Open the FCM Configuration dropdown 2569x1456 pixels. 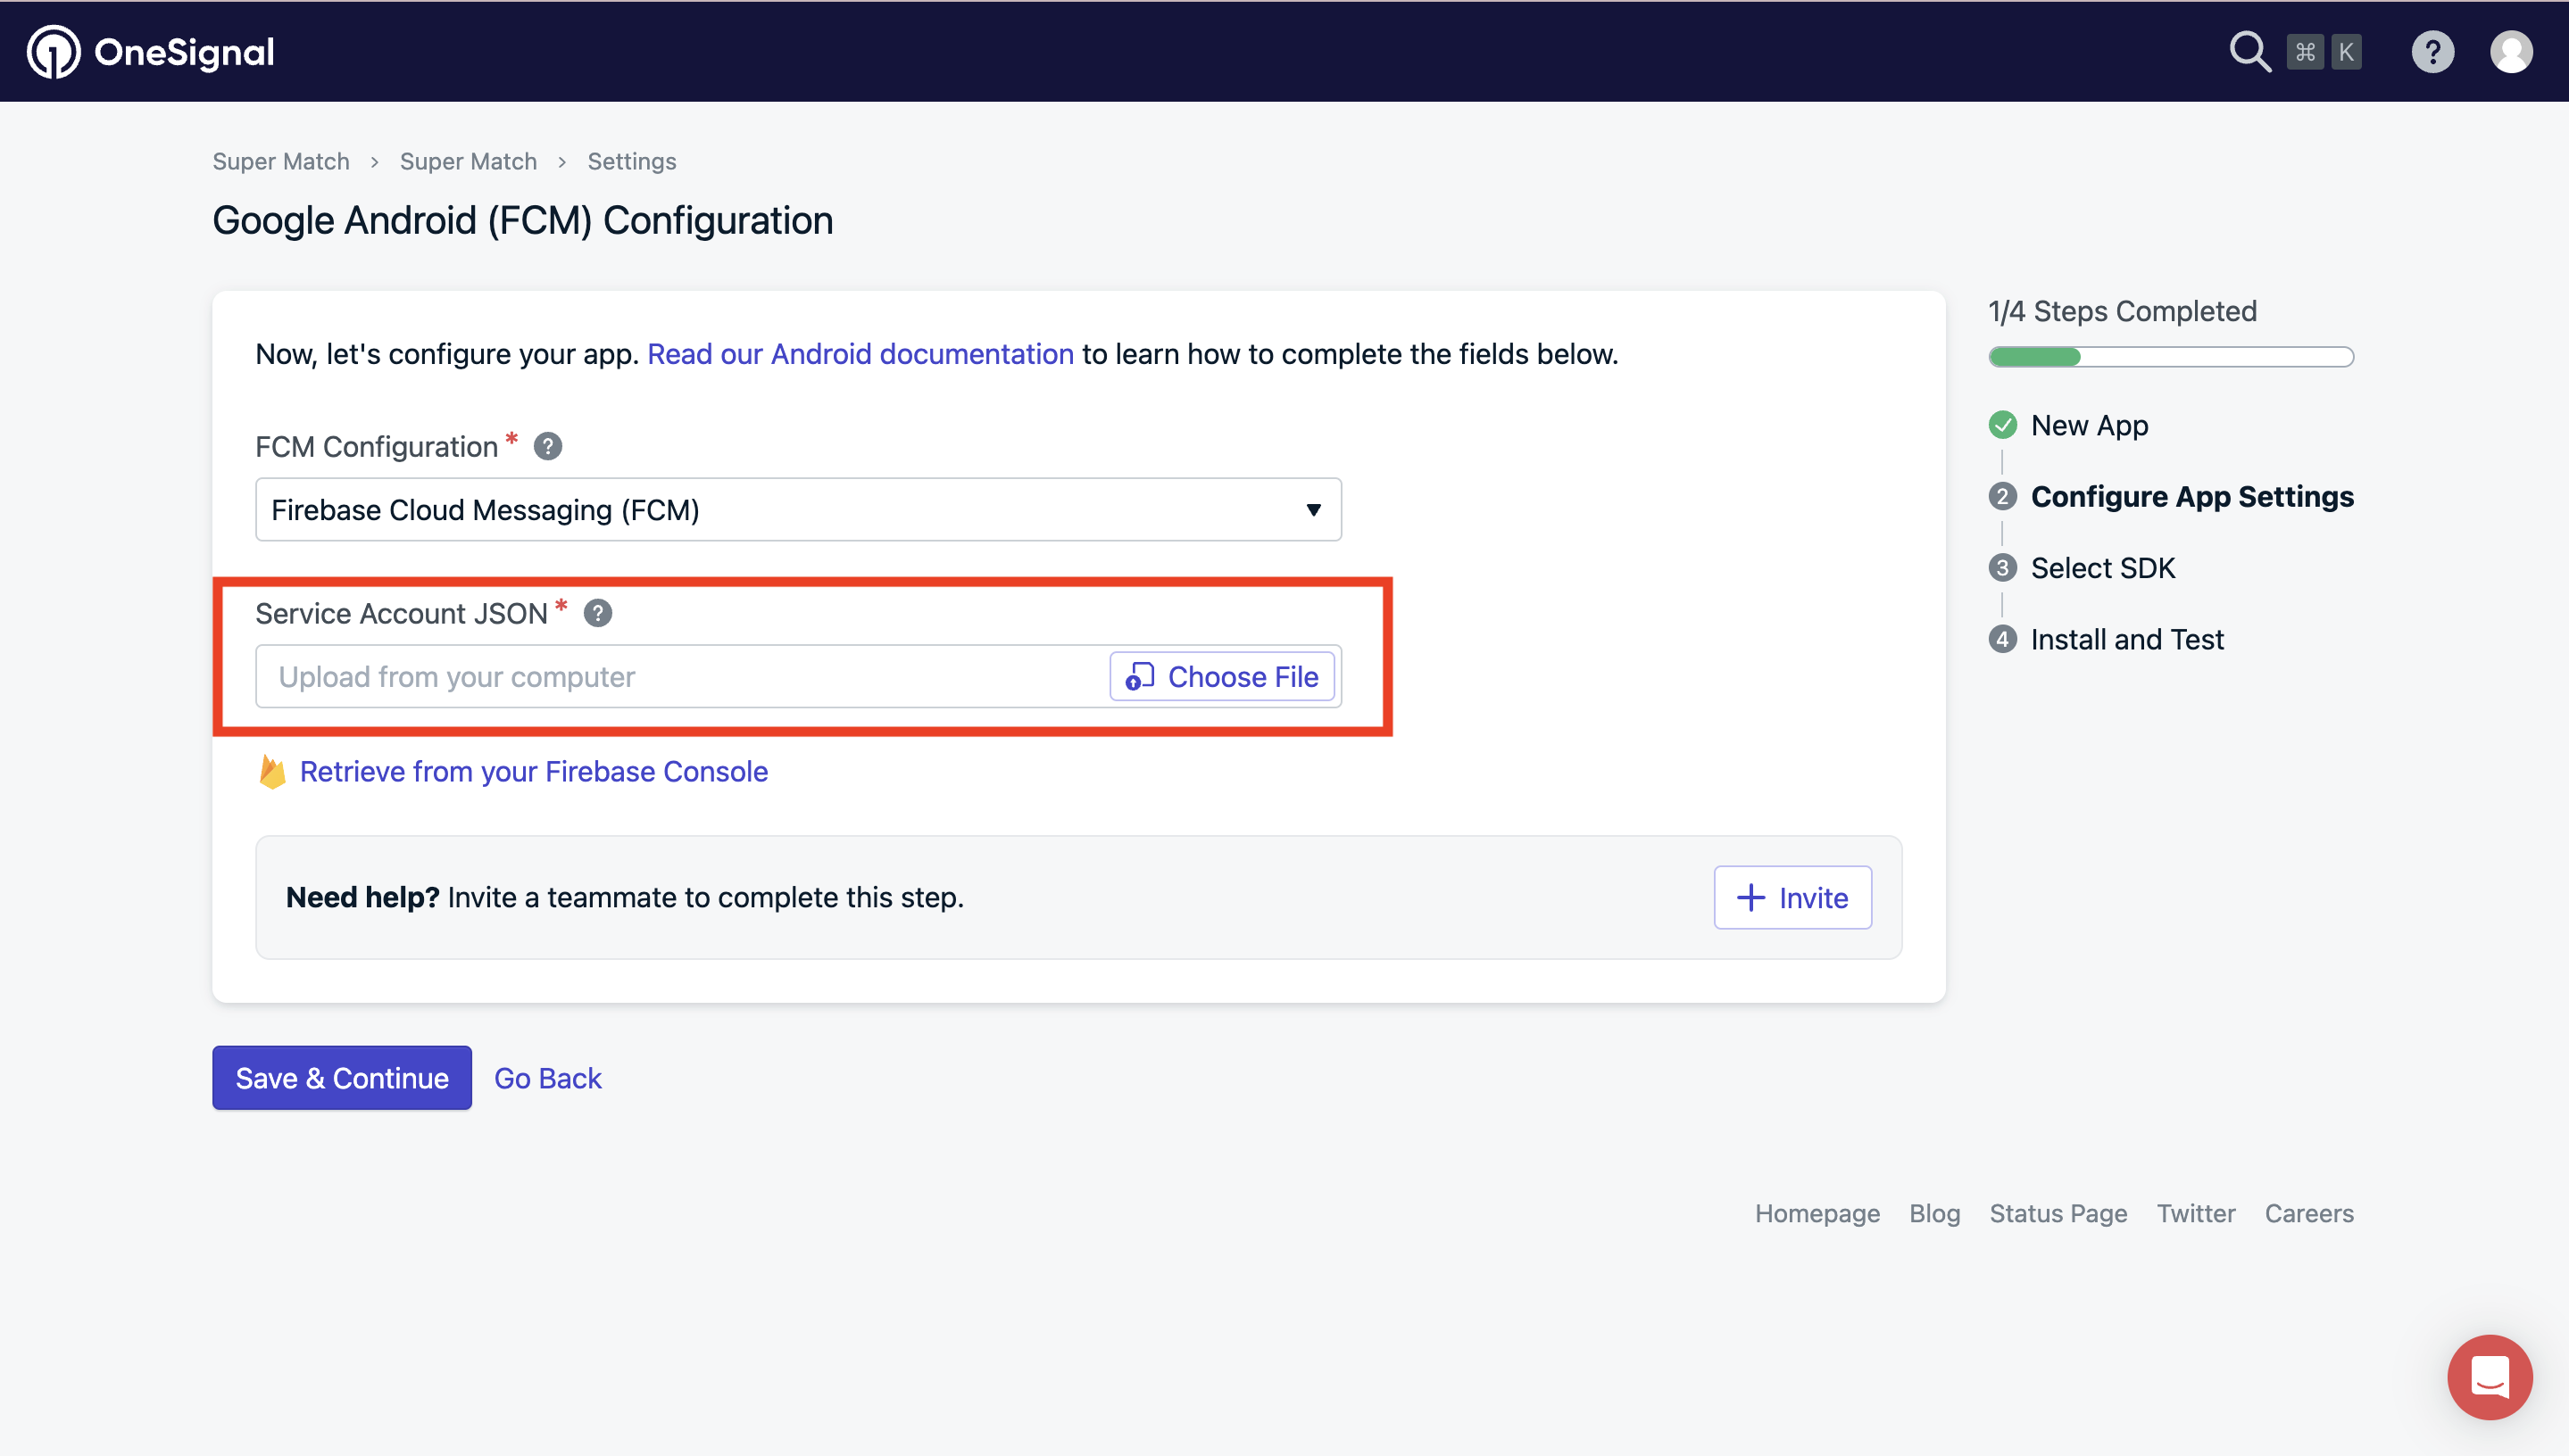798,510
